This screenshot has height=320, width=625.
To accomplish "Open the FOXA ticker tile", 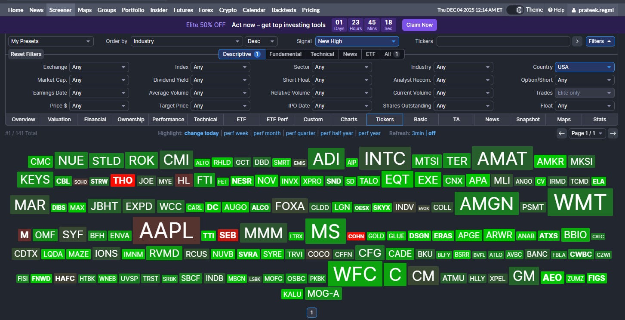I will click(290, 206).
